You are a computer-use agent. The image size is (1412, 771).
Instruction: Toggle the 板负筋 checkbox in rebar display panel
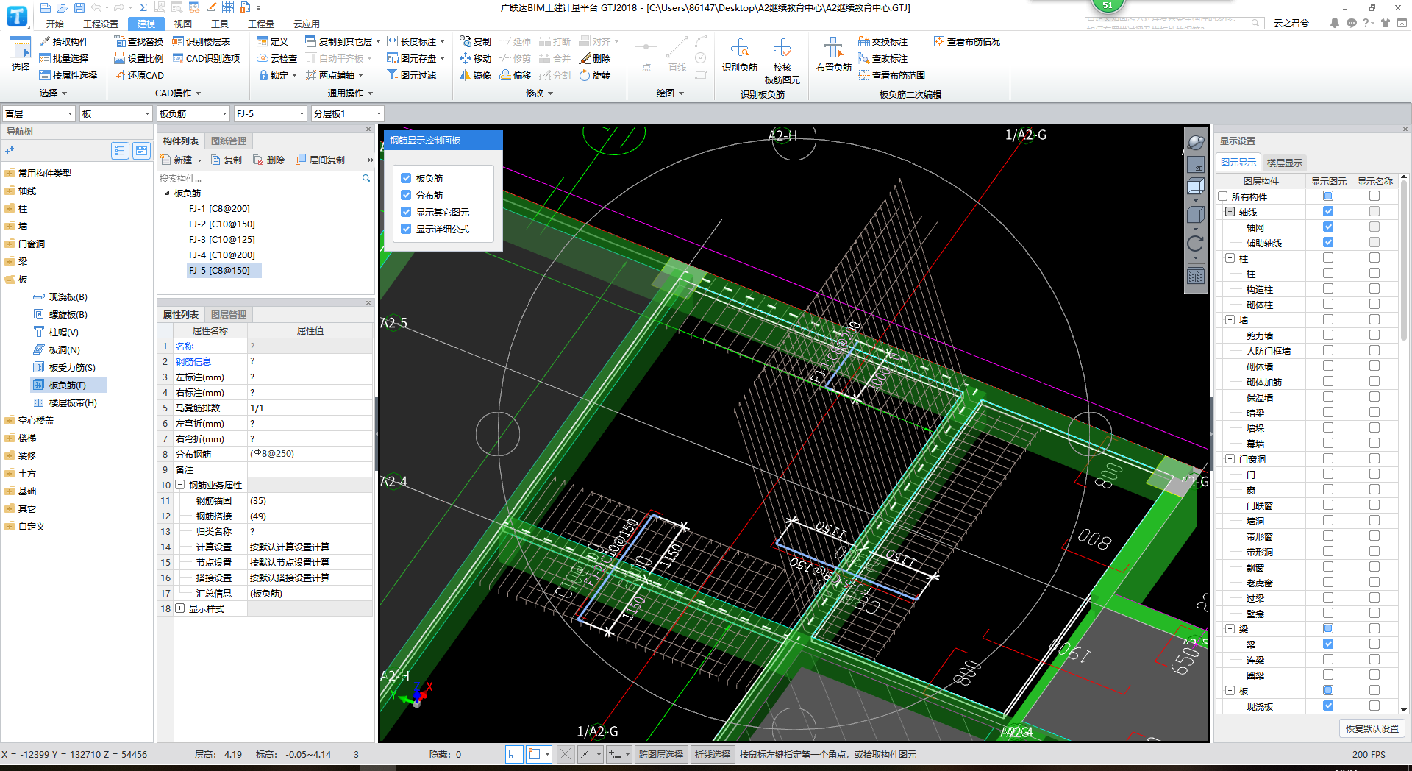[406, 178]
